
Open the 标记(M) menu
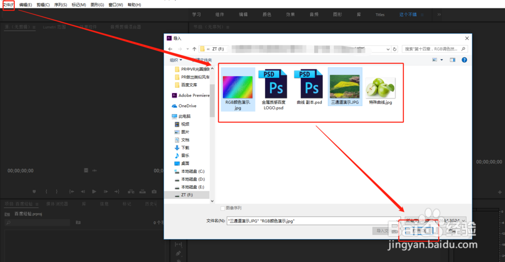coord(79,5)
